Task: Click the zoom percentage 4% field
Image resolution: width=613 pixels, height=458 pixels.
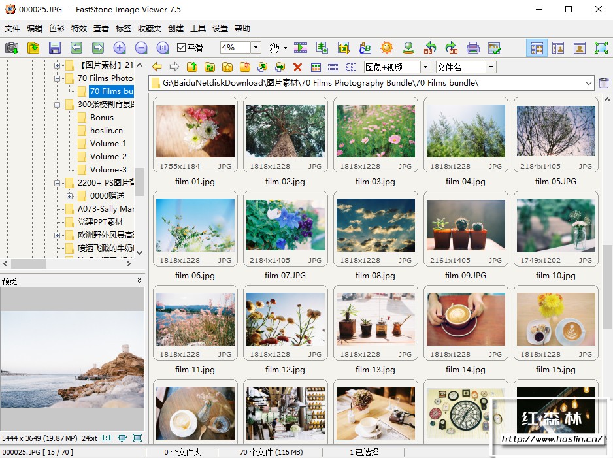Action: pos(235,48)
